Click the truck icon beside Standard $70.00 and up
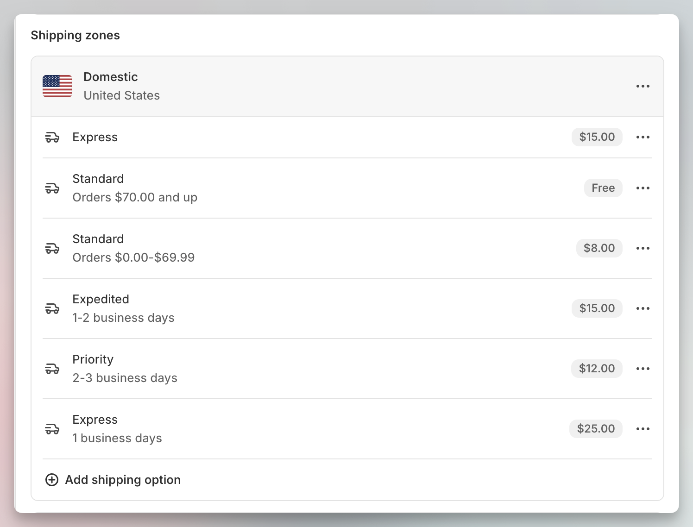Viewport: 693px width, 527px height. pyautogui.click(x=52, y=188)
